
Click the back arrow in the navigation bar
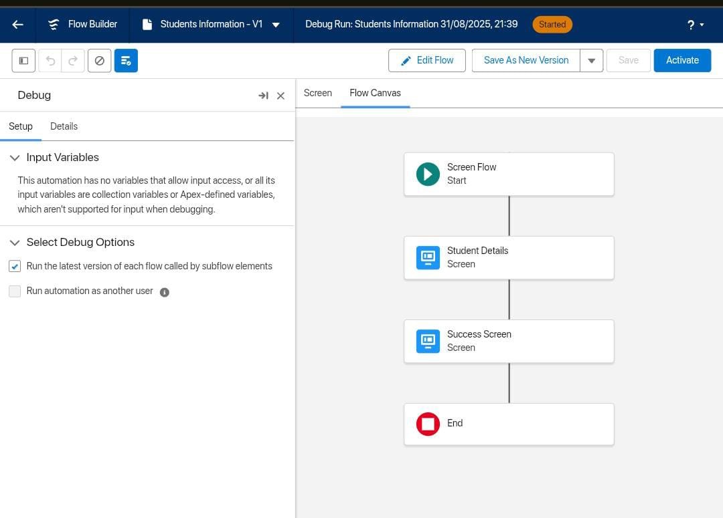coord(17,24)
